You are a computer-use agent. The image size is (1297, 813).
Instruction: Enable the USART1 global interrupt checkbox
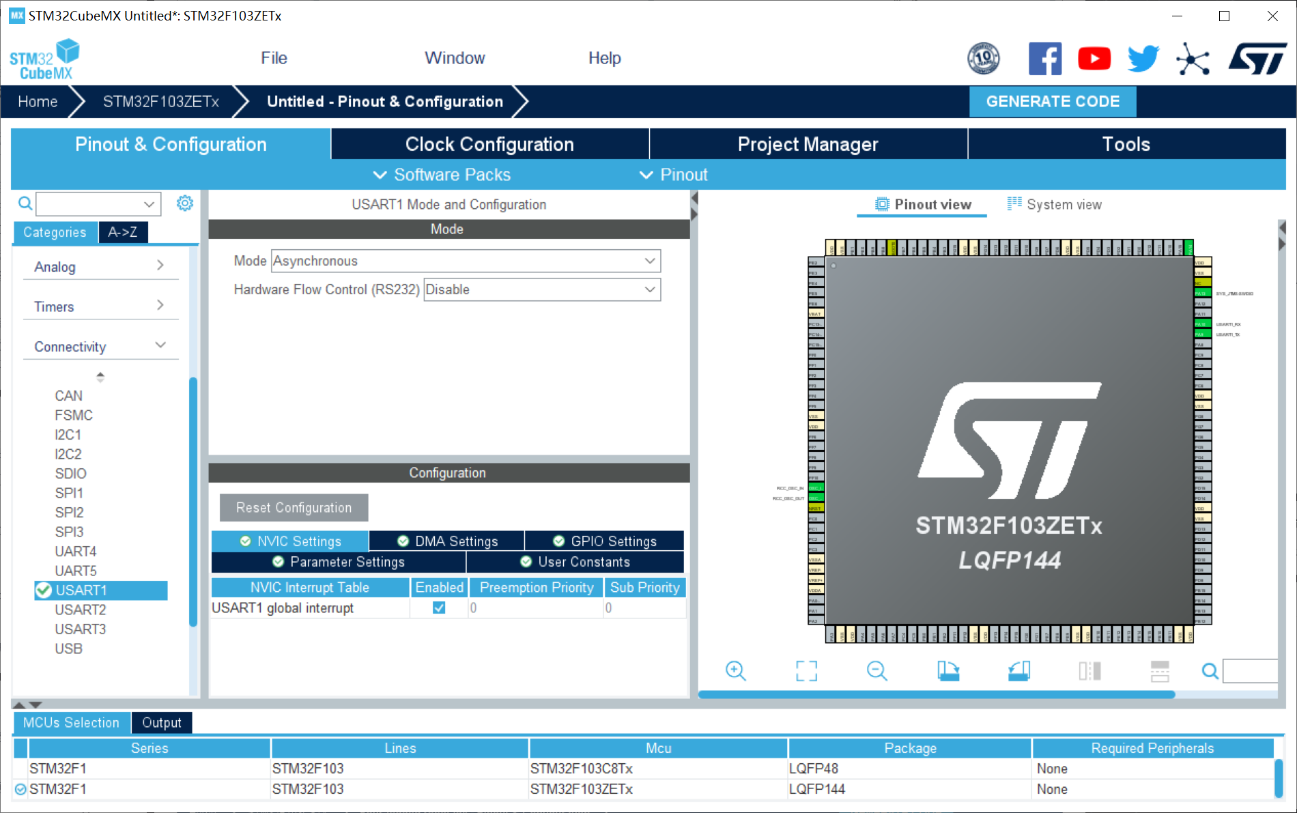439,608
